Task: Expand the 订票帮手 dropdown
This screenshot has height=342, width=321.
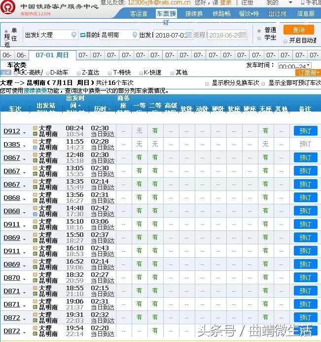Action: click(308, 73)
